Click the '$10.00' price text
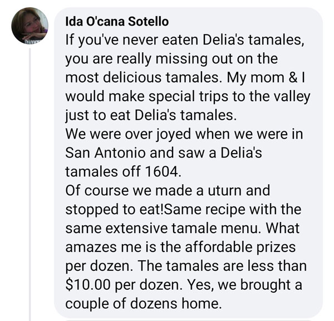 [x=88, y=285]
